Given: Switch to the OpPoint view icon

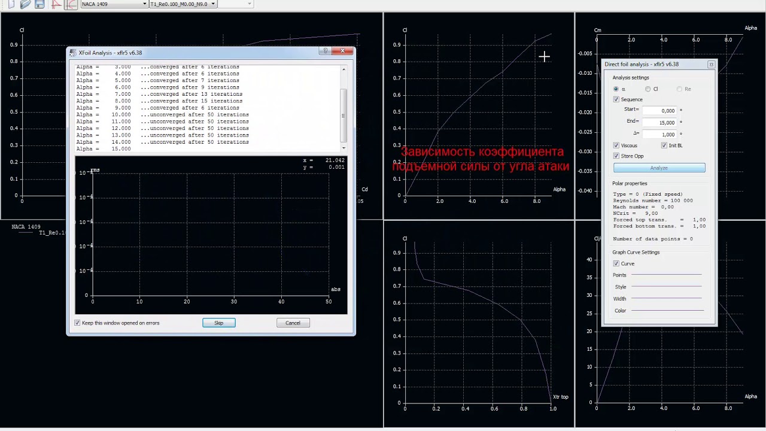Looking at the screenshot, I should [x=56, y=4].
